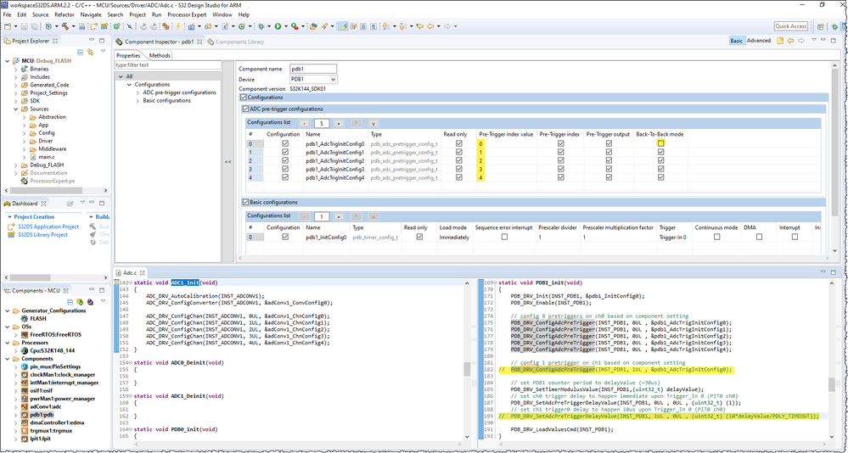
Task: Enable Back-To-Back mode for row 0
Action: tap(660, 143)
